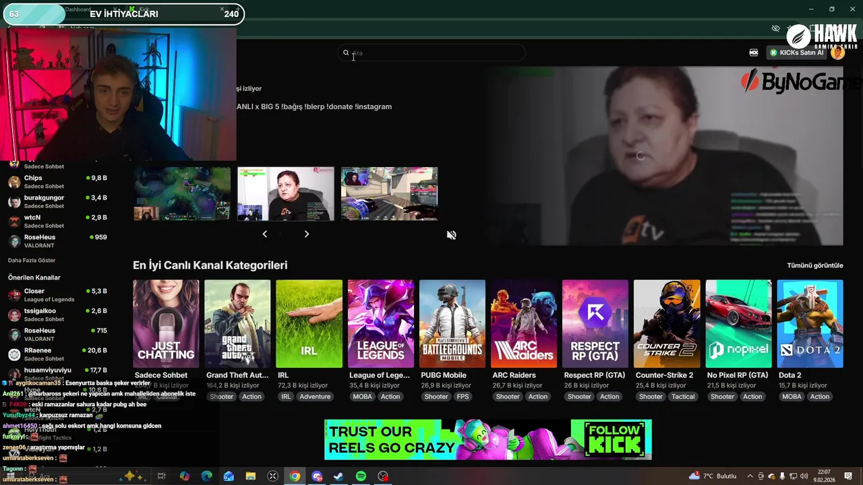Select the MOBA tag under Dota 2
Image resolution: width=863 pixels, height=485 pixels.
coord(792,397)
